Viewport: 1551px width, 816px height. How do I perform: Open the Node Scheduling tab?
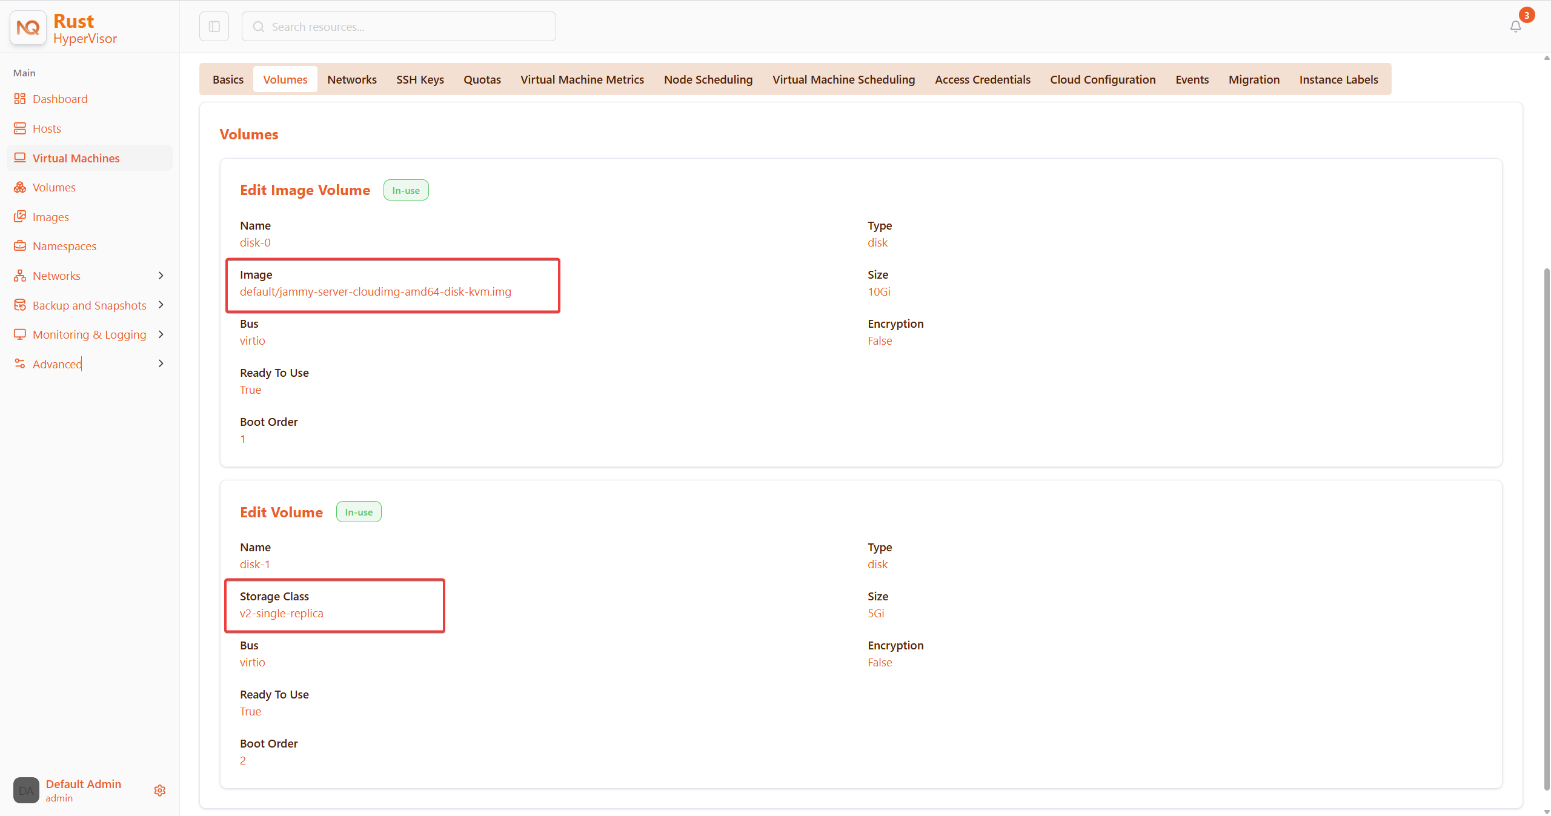pos(708,79)
